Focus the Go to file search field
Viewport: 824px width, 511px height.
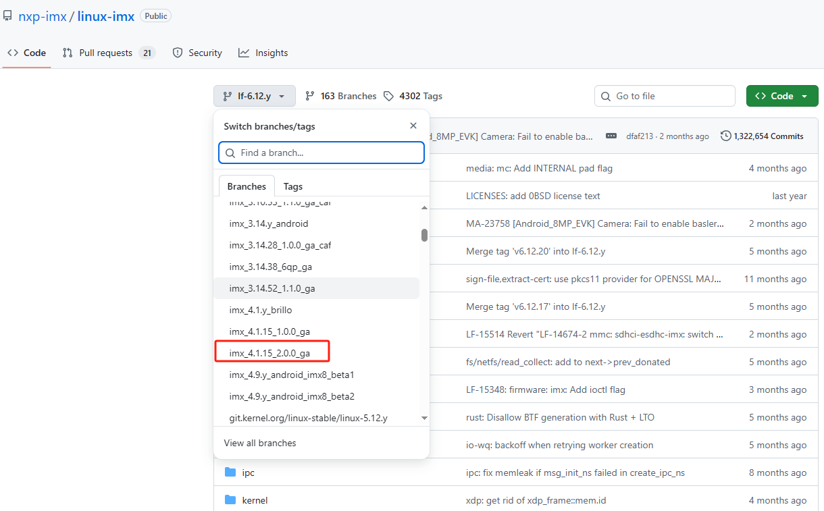click(665, 96)
